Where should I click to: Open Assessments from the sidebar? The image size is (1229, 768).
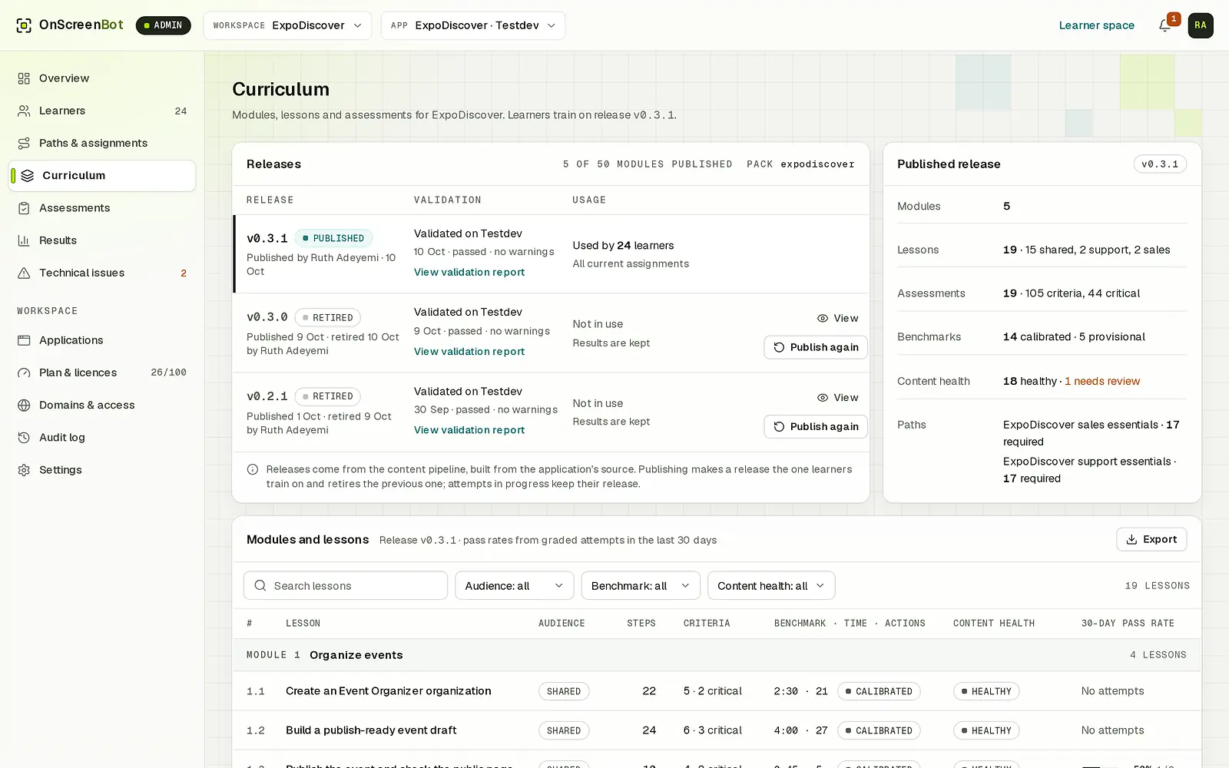coord(102,208)
